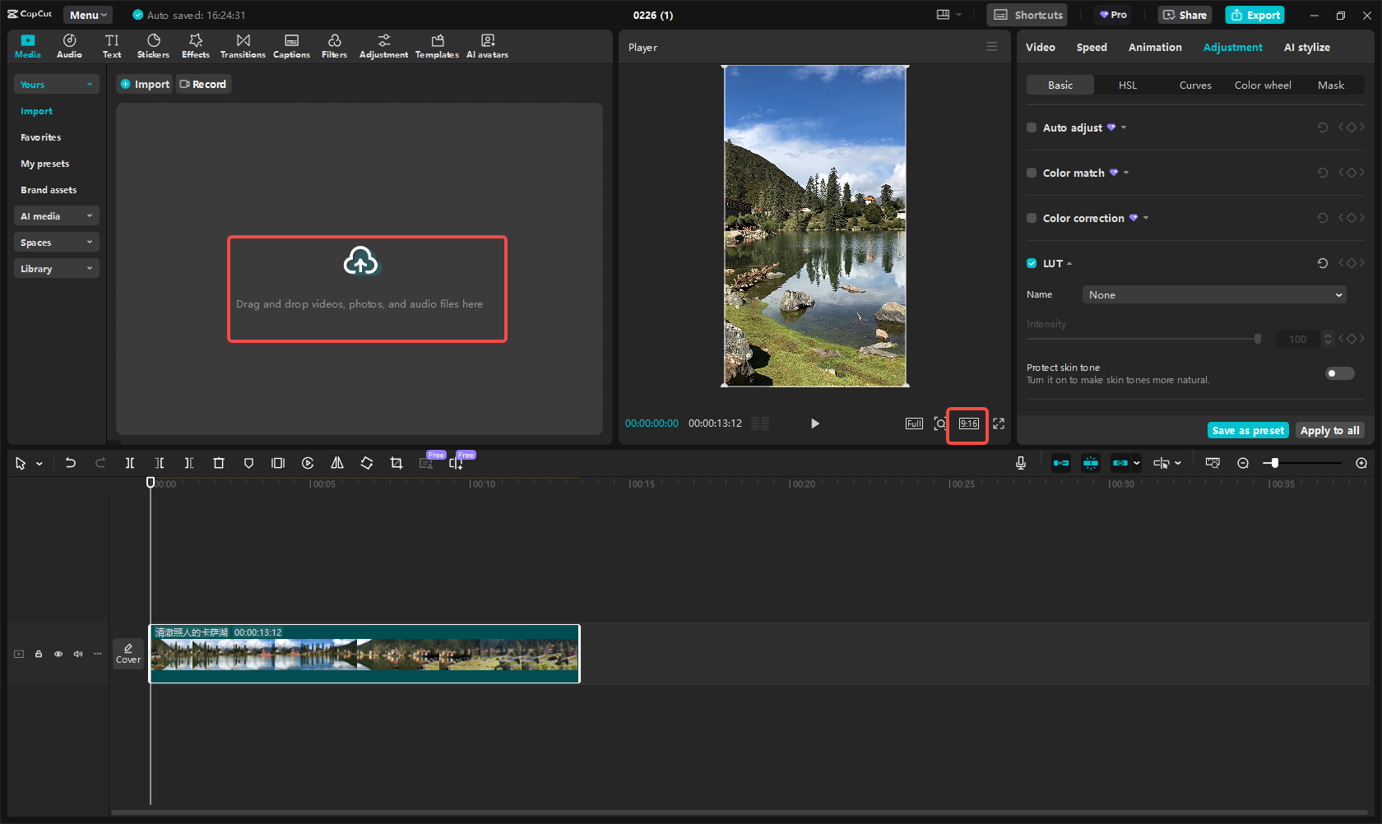Screen dimensions: 1382x824
Task: Open the Stickers panel
Action: [153, 45]
